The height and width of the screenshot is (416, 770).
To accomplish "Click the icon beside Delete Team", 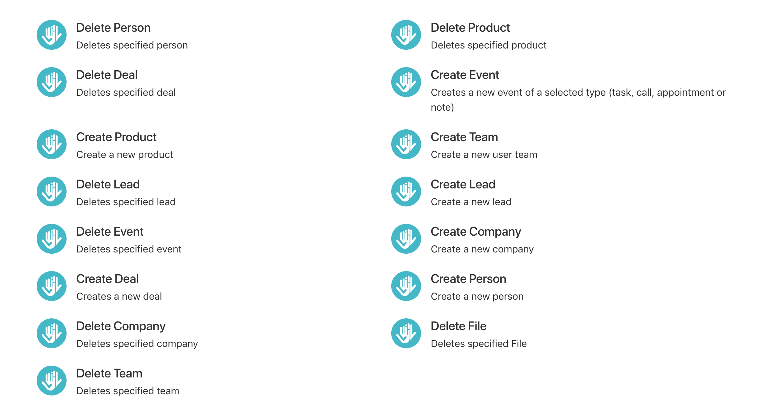I will (52, 381).
